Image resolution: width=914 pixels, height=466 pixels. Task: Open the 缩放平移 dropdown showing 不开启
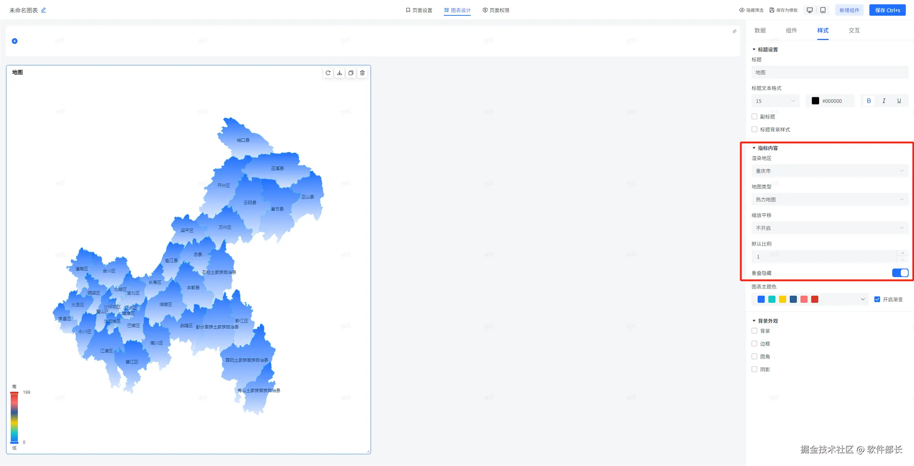(830, 228)
